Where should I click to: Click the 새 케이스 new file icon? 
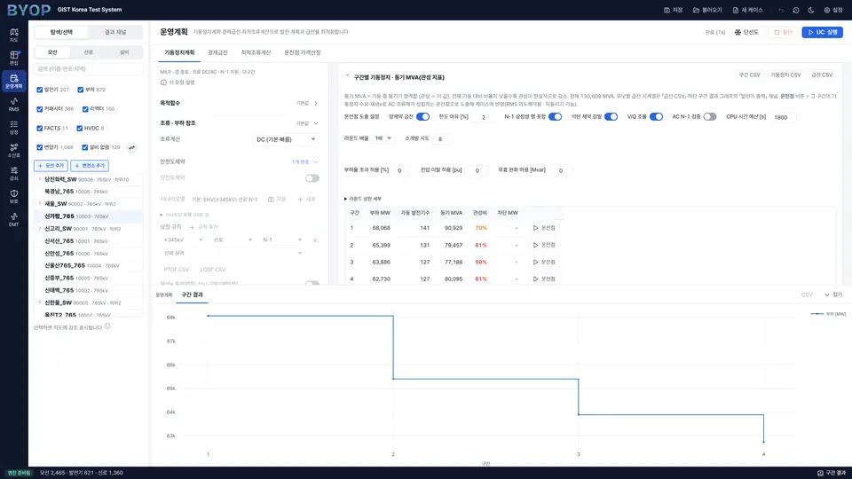[736, 10]
